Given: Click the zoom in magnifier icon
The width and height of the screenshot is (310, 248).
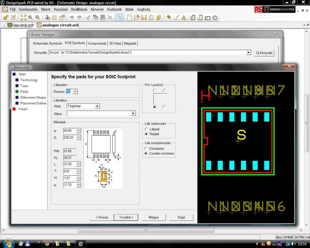Looking at the screenshot, I should tap(30, 18).
